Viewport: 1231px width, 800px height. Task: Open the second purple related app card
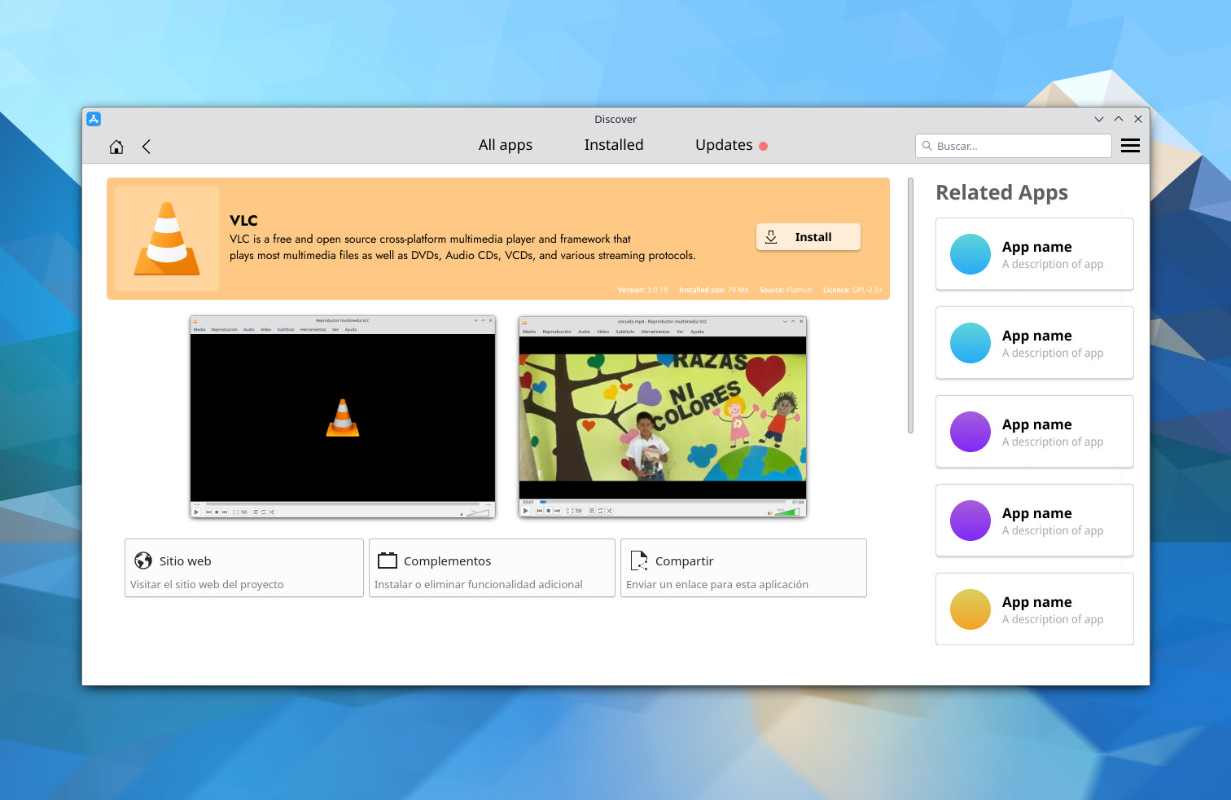[1035, 521]
